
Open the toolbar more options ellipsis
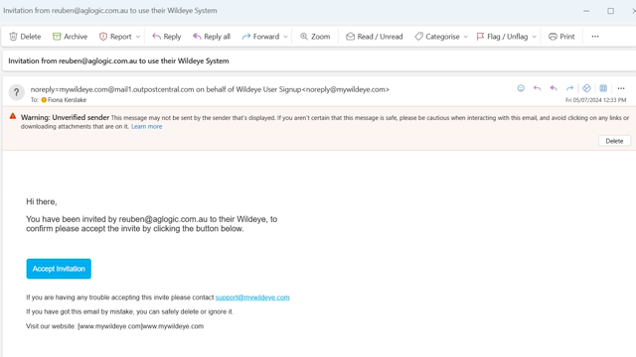point(595,37)
